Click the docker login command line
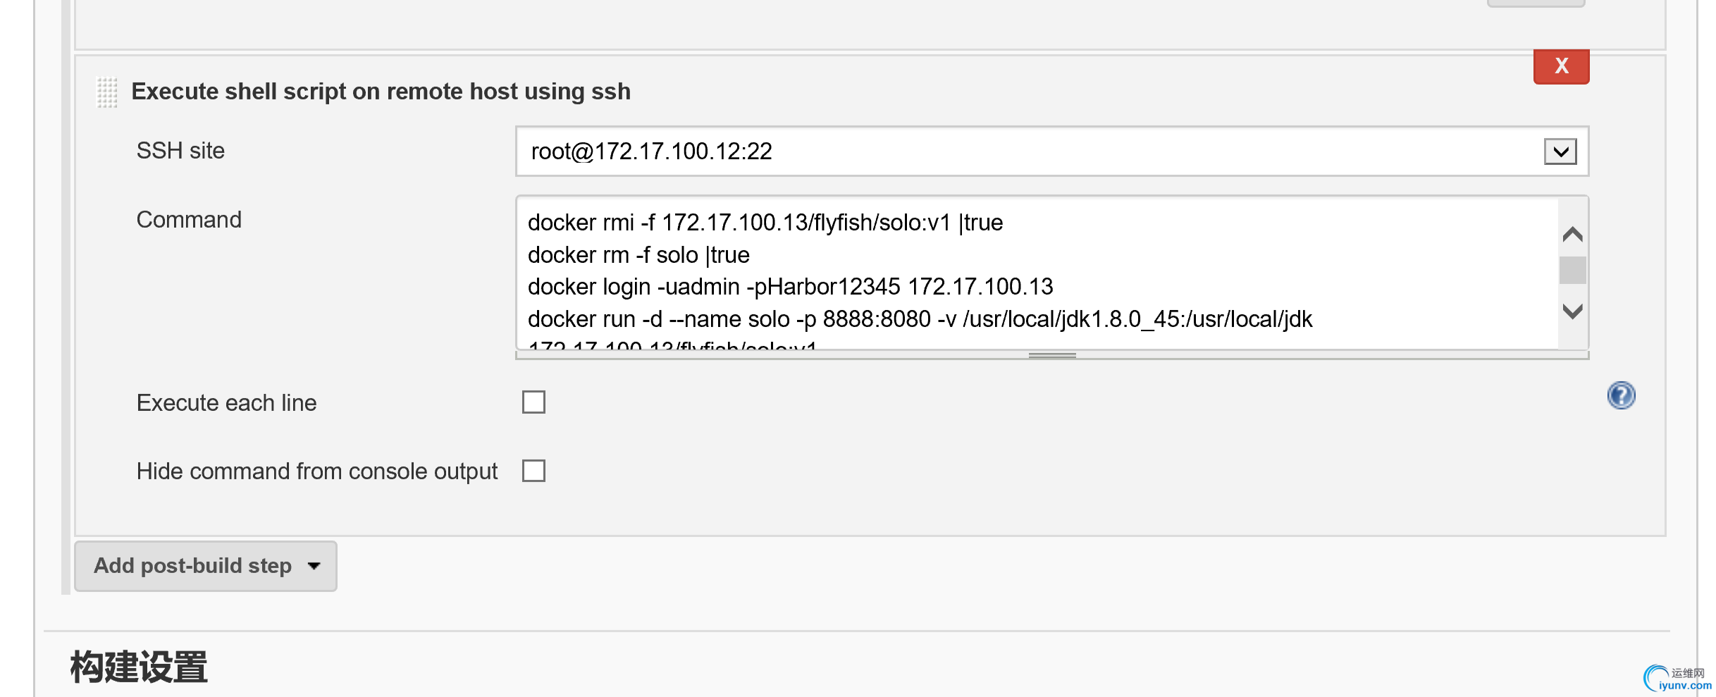This screenshot has height=697, width=1716. coord(790,287)
